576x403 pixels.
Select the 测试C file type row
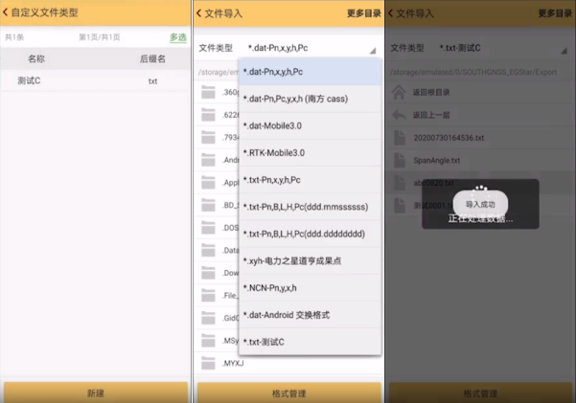[95, 81]
